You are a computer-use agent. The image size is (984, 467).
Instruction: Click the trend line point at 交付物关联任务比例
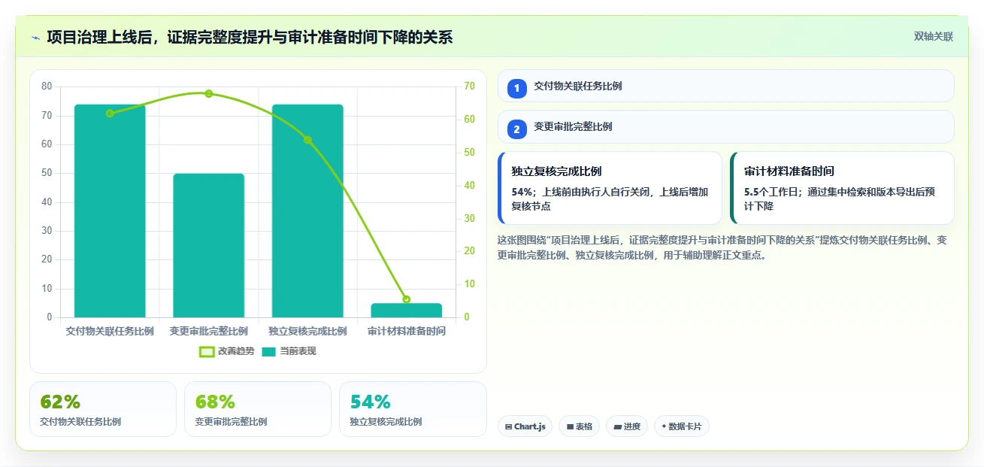(110, 114)
